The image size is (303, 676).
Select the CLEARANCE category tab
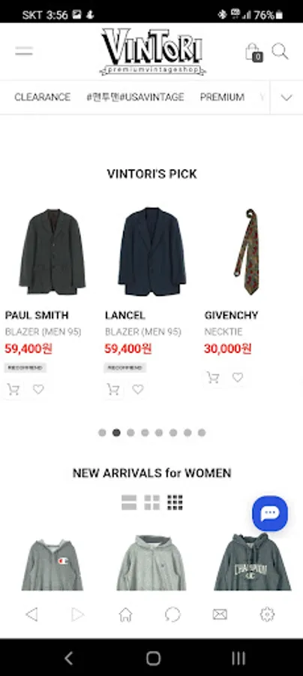[42, 98]
